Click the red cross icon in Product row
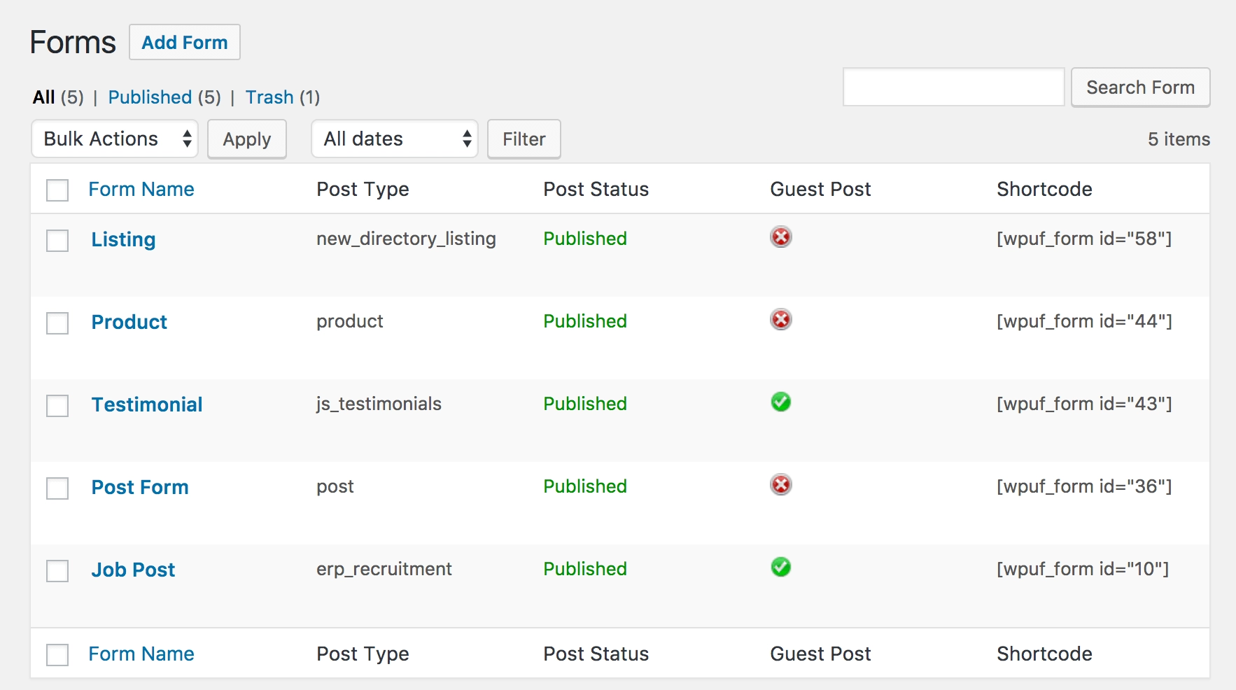 [x=780, y=320]
